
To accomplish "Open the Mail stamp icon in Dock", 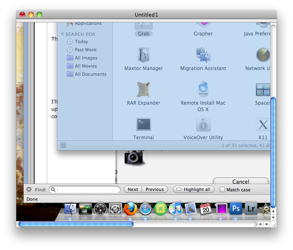I will (190, 209).
